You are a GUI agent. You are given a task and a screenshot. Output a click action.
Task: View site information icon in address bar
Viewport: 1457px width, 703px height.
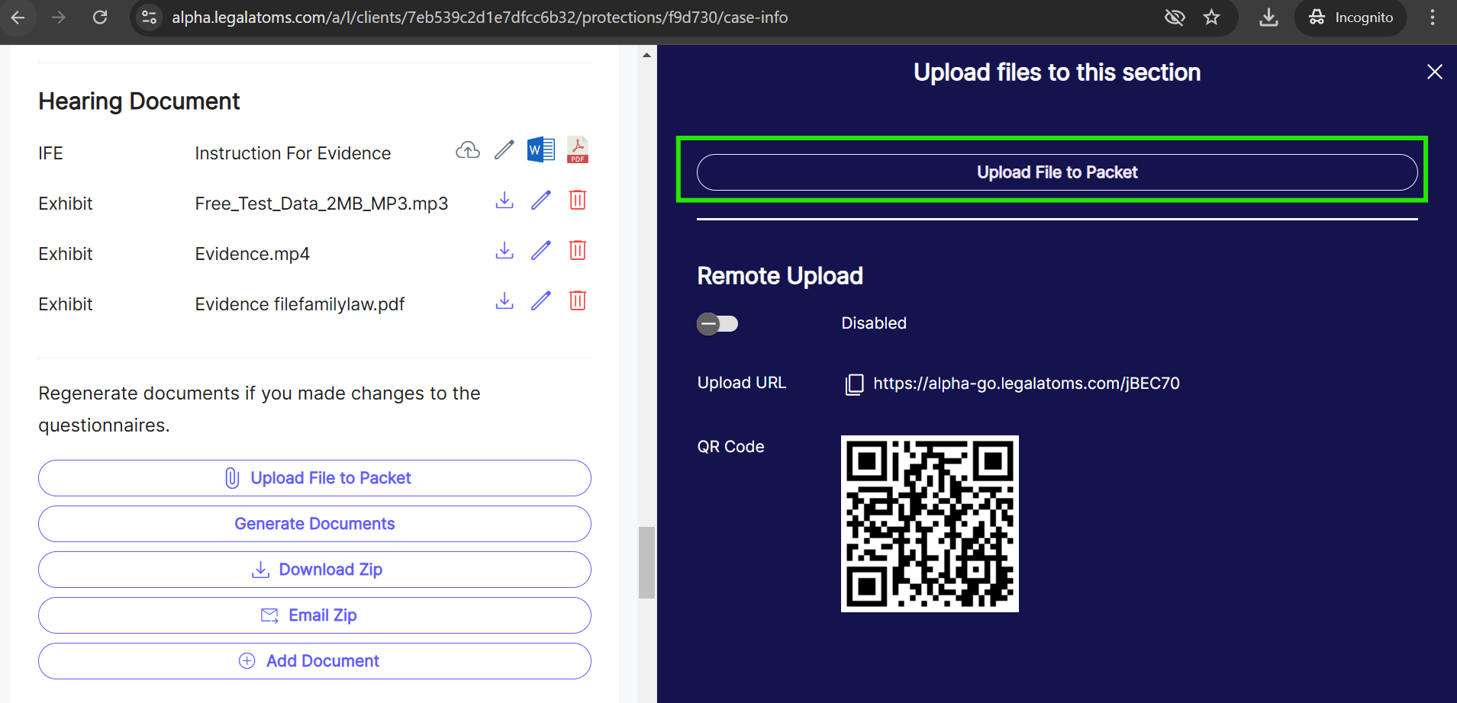(x=150, y=17)
